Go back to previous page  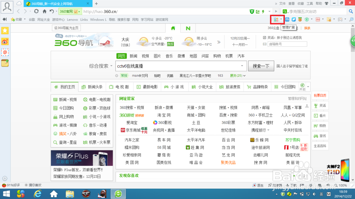(x=18, y=11)
